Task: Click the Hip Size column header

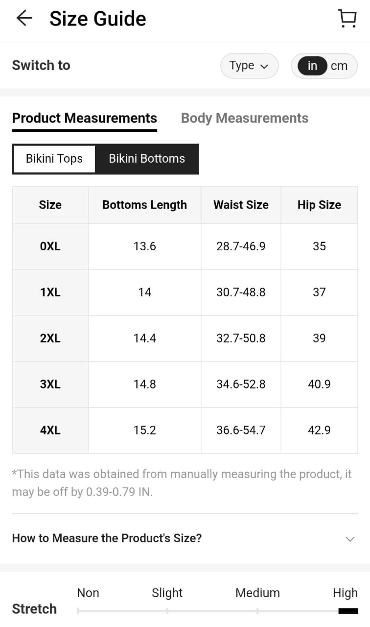Action: (x=319, y=205)
